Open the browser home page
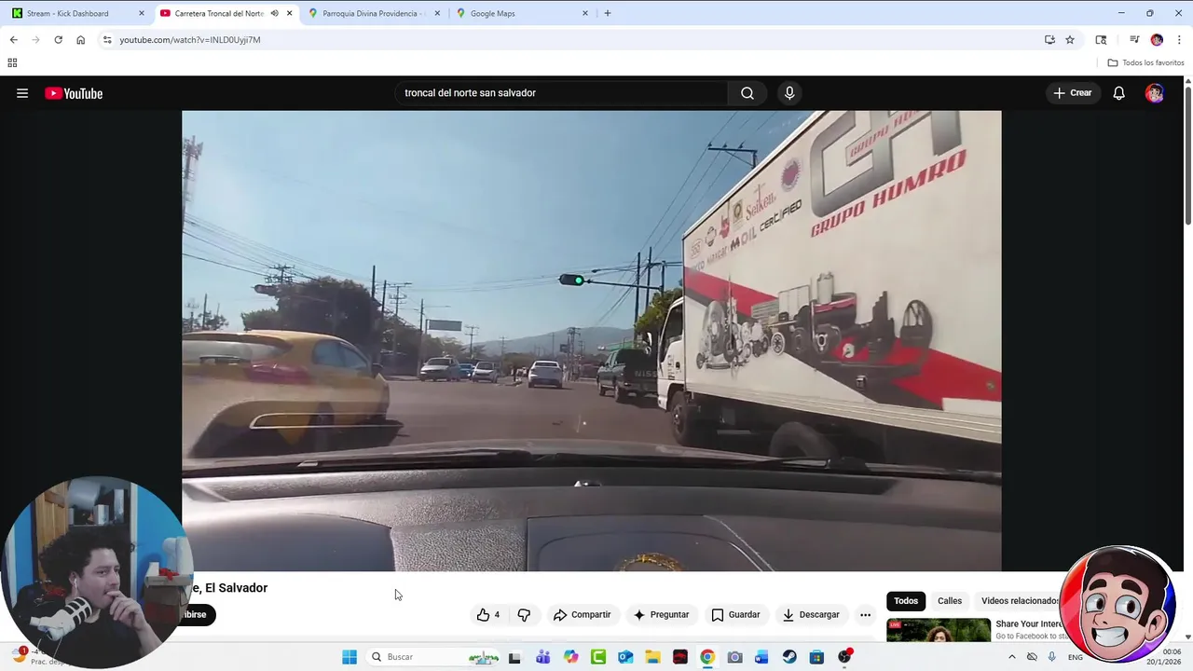The image size is (1193, 671). (x=80, y=40)
